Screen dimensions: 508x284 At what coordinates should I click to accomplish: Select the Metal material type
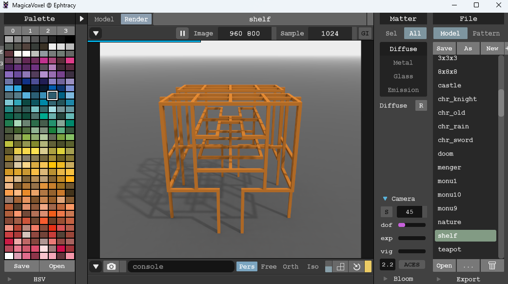click(x=403, y=62)
